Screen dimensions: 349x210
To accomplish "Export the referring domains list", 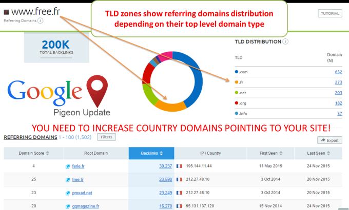I will [329, 140].
